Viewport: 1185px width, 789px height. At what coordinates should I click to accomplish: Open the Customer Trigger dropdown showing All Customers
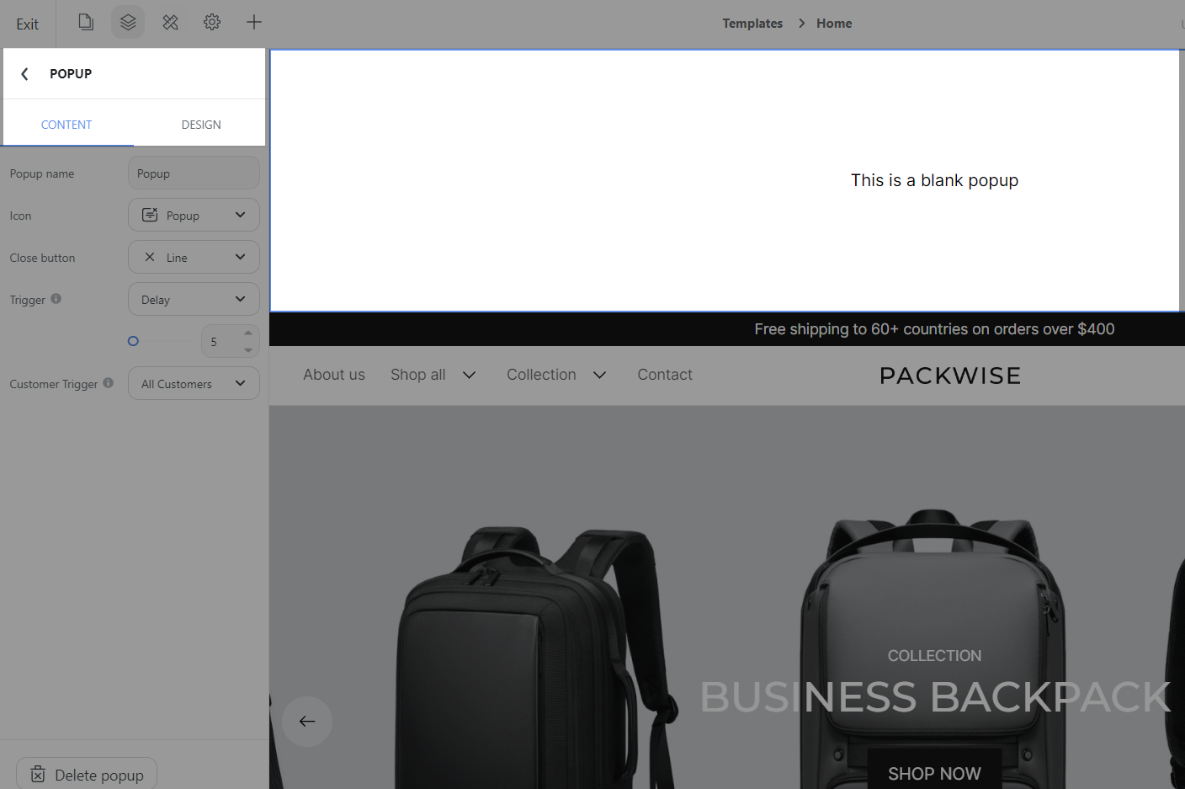tap(194, 383)
